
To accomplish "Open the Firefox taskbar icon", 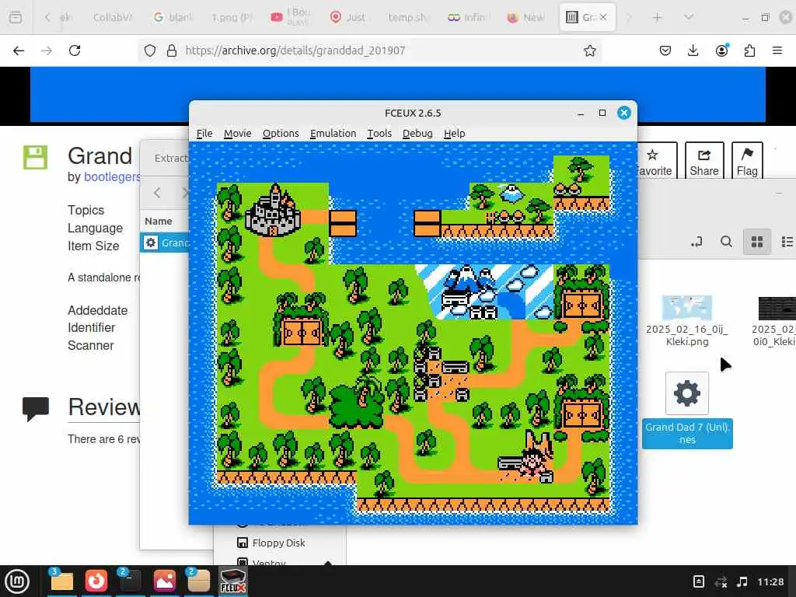I will [96, 581].
